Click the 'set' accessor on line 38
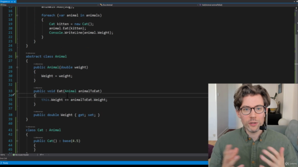The height and width of the screenshot is (167, 298). click(91, 115)
